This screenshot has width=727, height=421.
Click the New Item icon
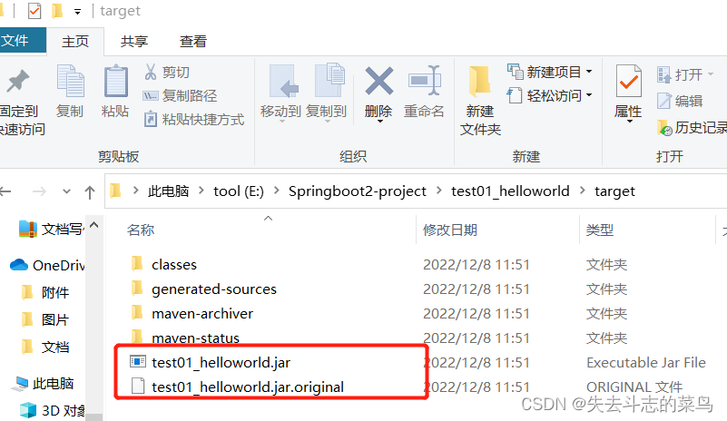pos(516,72)
